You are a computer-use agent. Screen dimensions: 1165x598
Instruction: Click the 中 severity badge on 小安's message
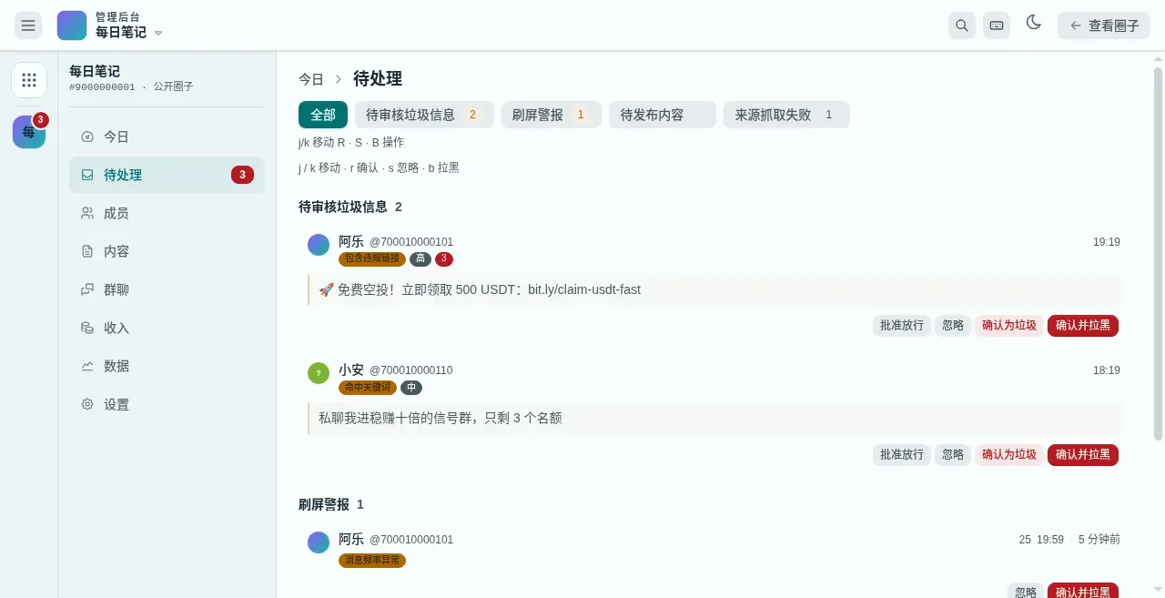click(411, 388)
